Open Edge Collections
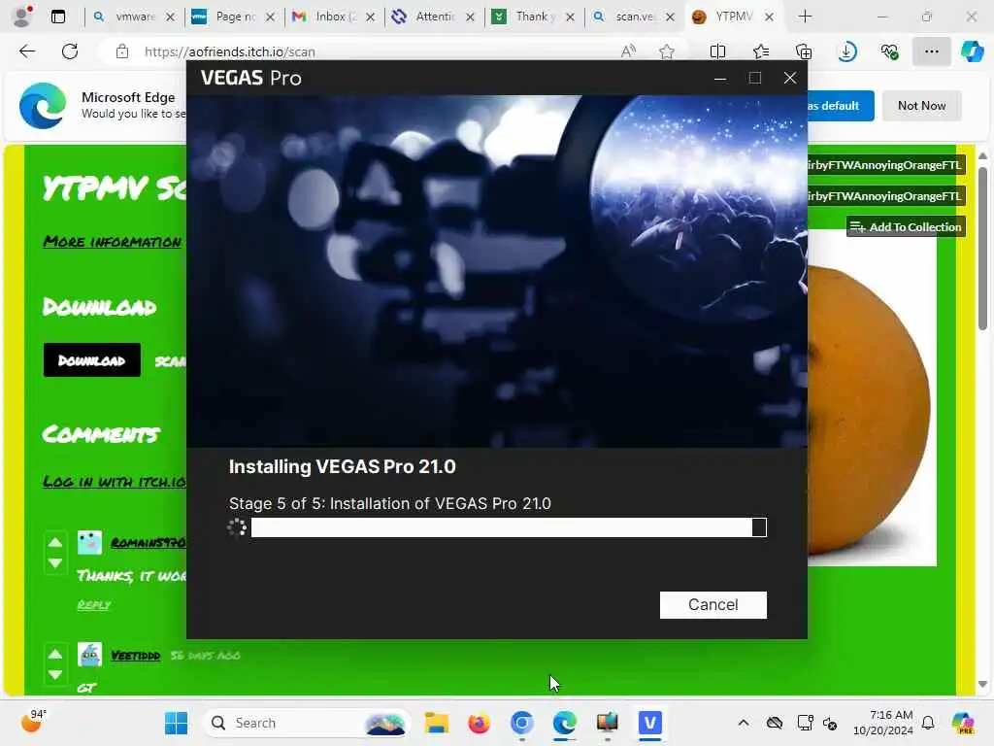The width and height of the screenshot is (994, 746). [x=803, y=51]
